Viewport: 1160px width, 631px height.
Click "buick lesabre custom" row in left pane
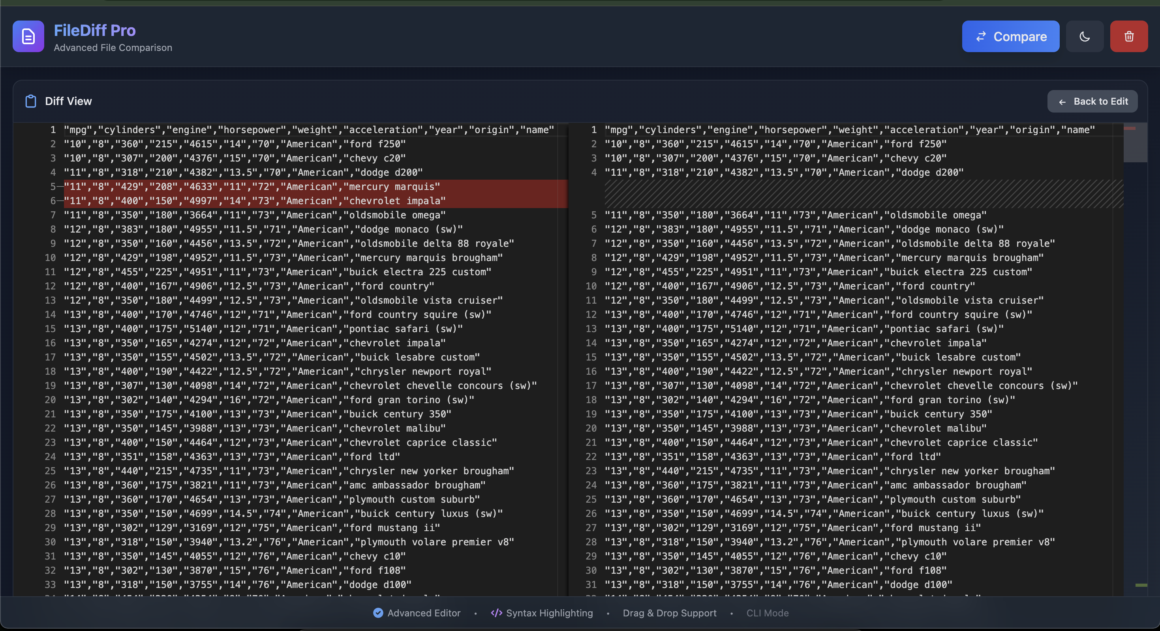click(272, 357)
